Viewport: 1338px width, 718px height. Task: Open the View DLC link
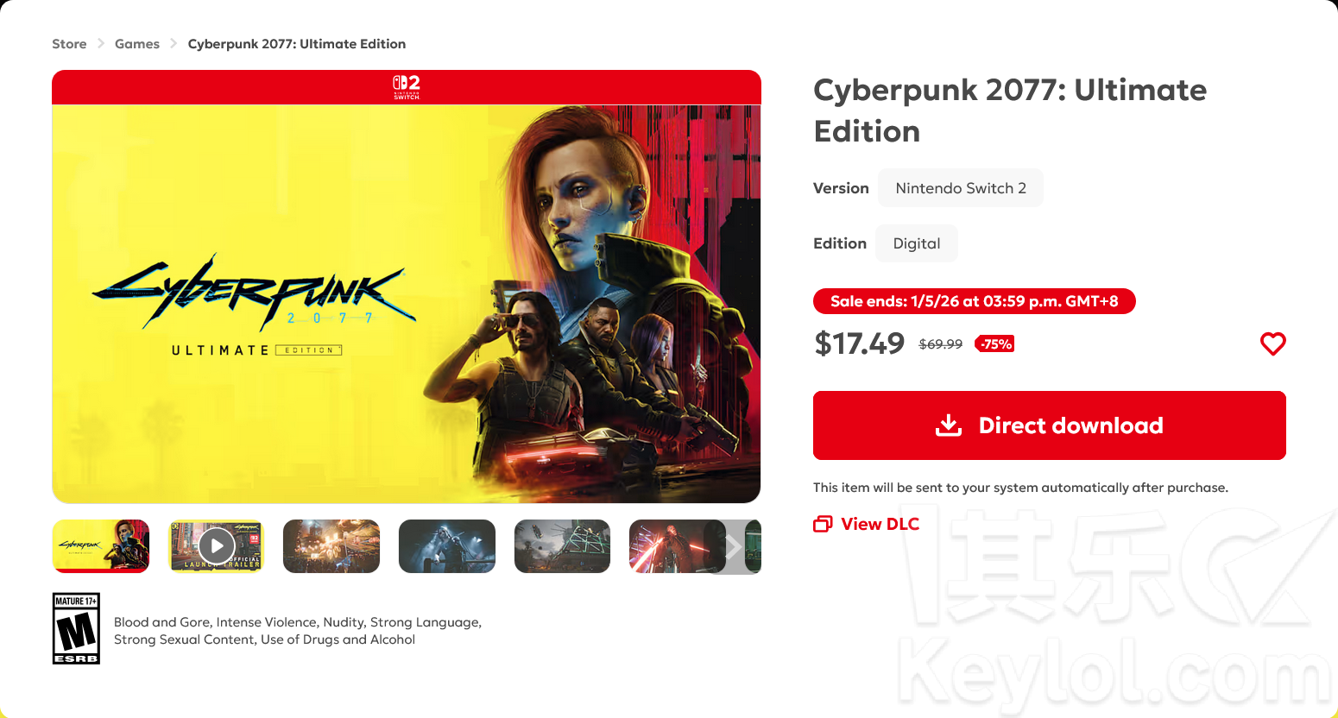click(867, 524)
